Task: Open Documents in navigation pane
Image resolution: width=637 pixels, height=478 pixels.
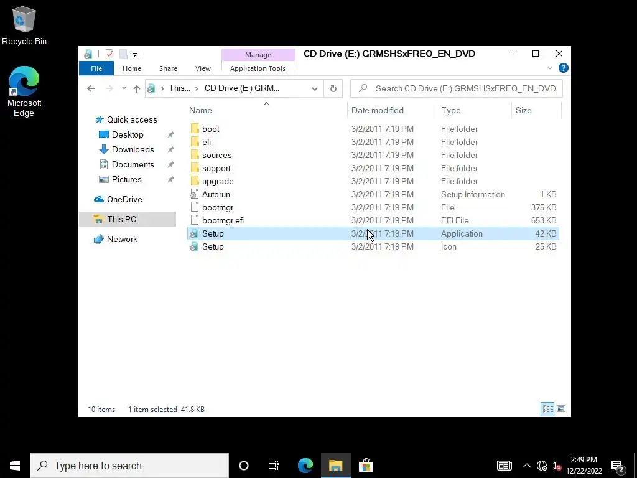Action: (x=133, y=164)
